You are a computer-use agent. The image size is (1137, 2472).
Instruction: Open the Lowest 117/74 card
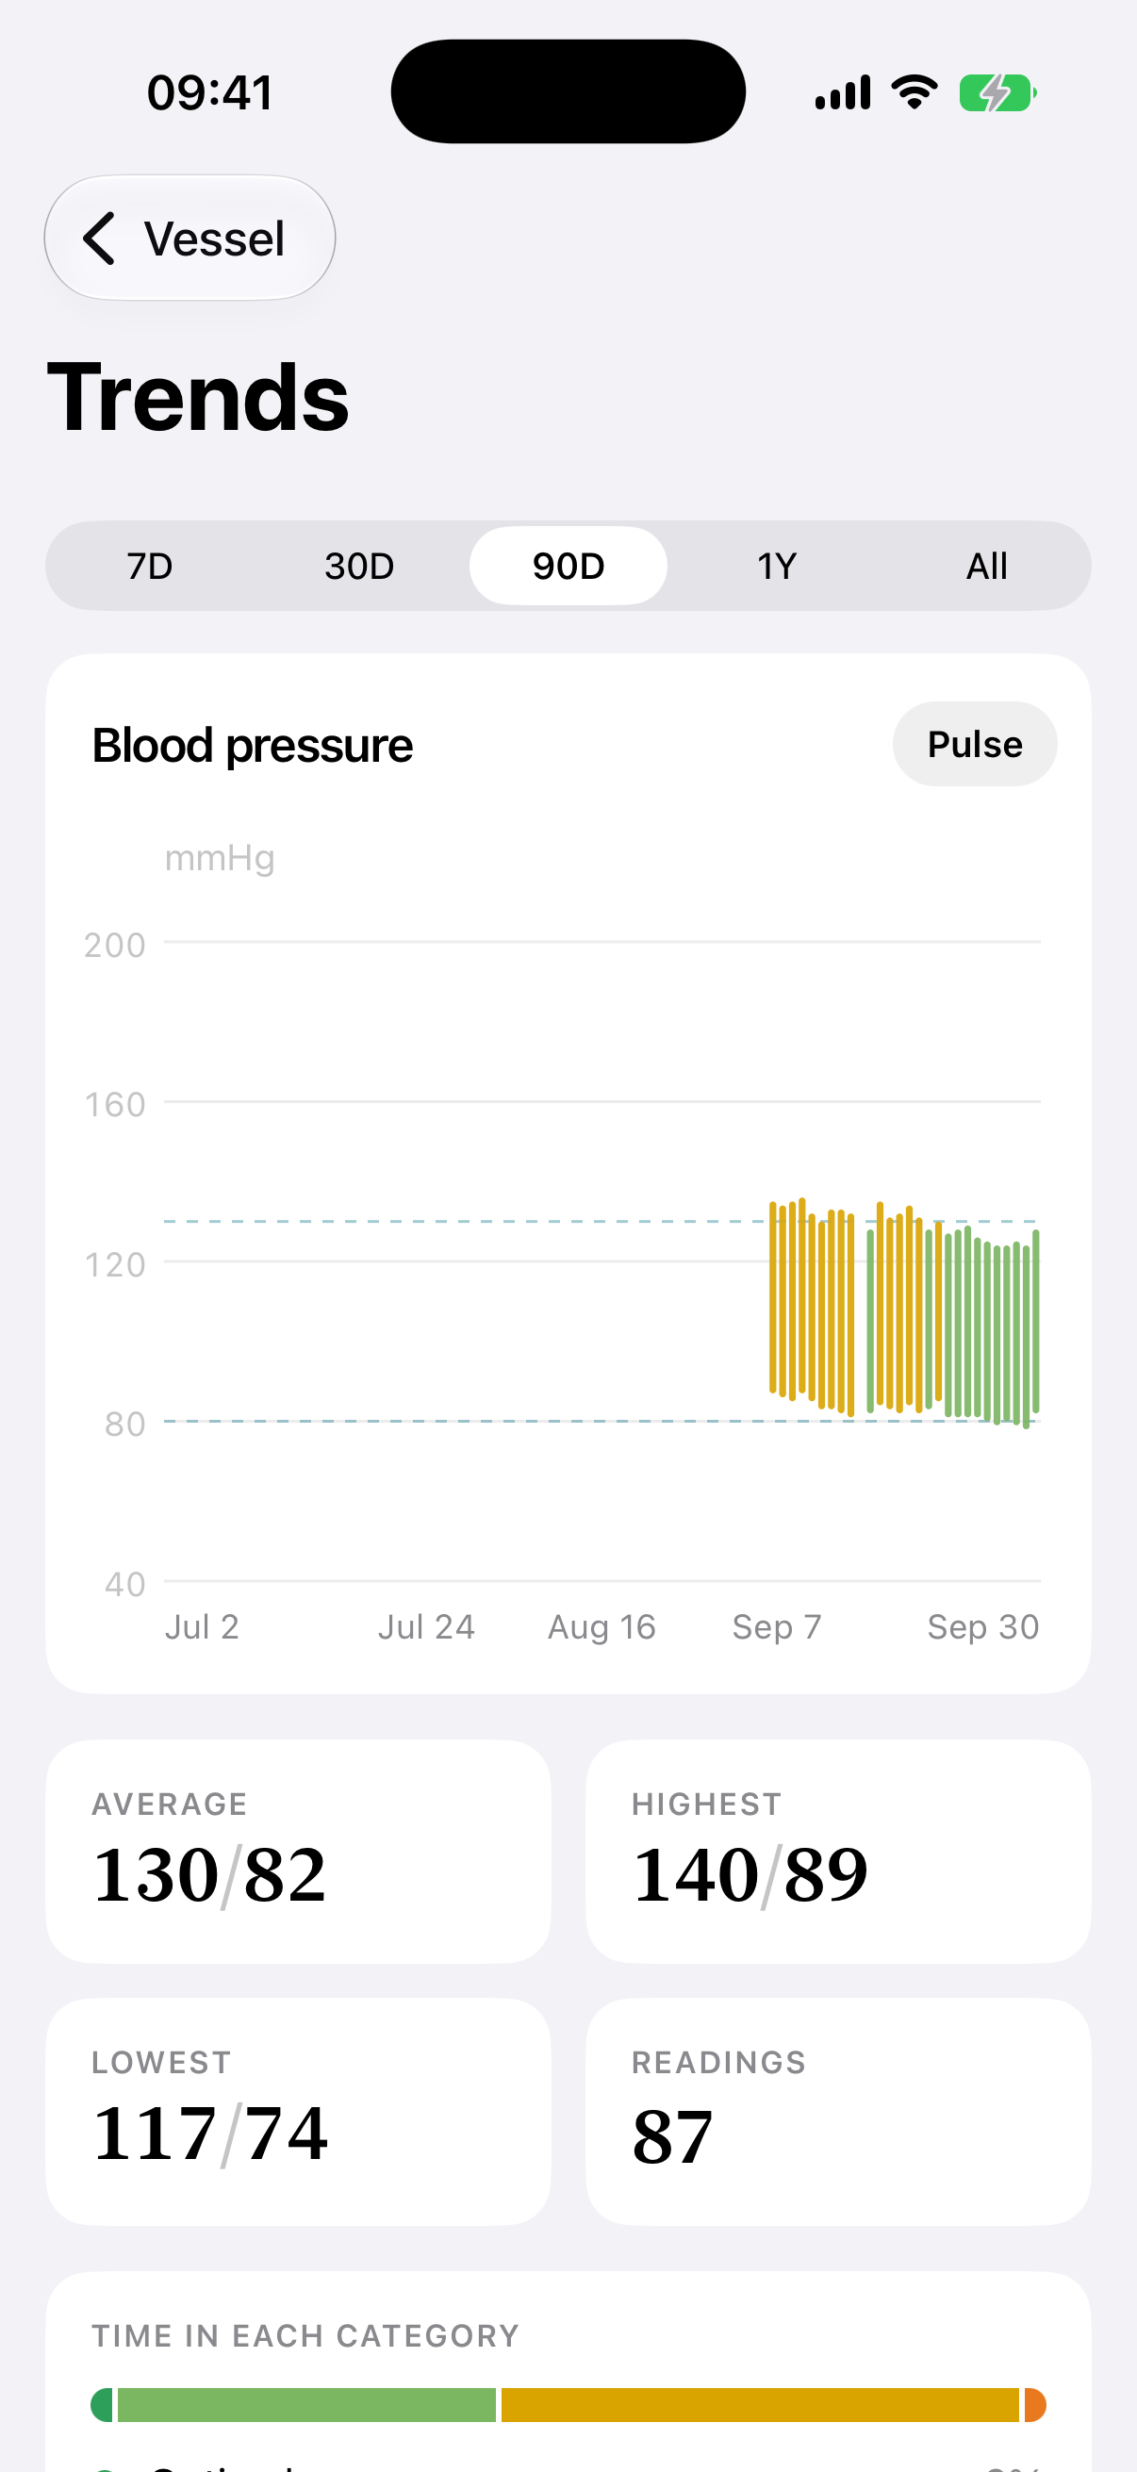tap(299, 2111)
